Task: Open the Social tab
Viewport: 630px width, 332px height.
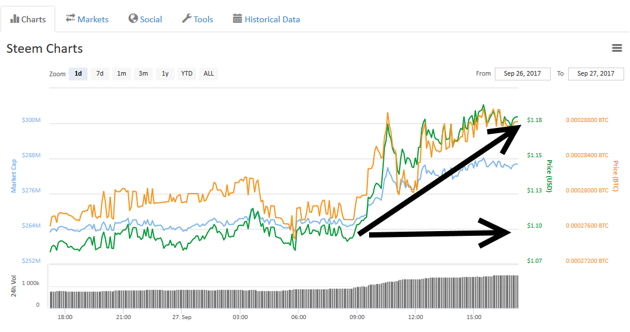Action: coord(145,19)
